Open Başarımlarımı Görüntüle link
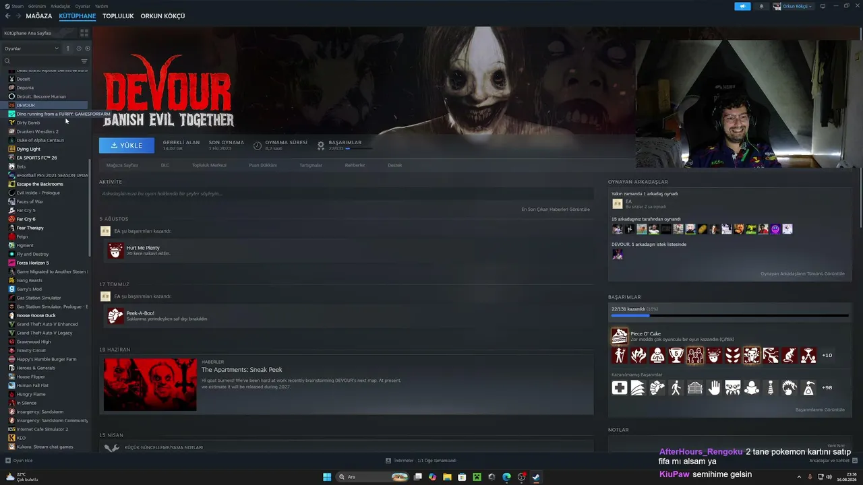Image resolution: width=863 pixels, height=485 pixels. (x=820, y=410)
